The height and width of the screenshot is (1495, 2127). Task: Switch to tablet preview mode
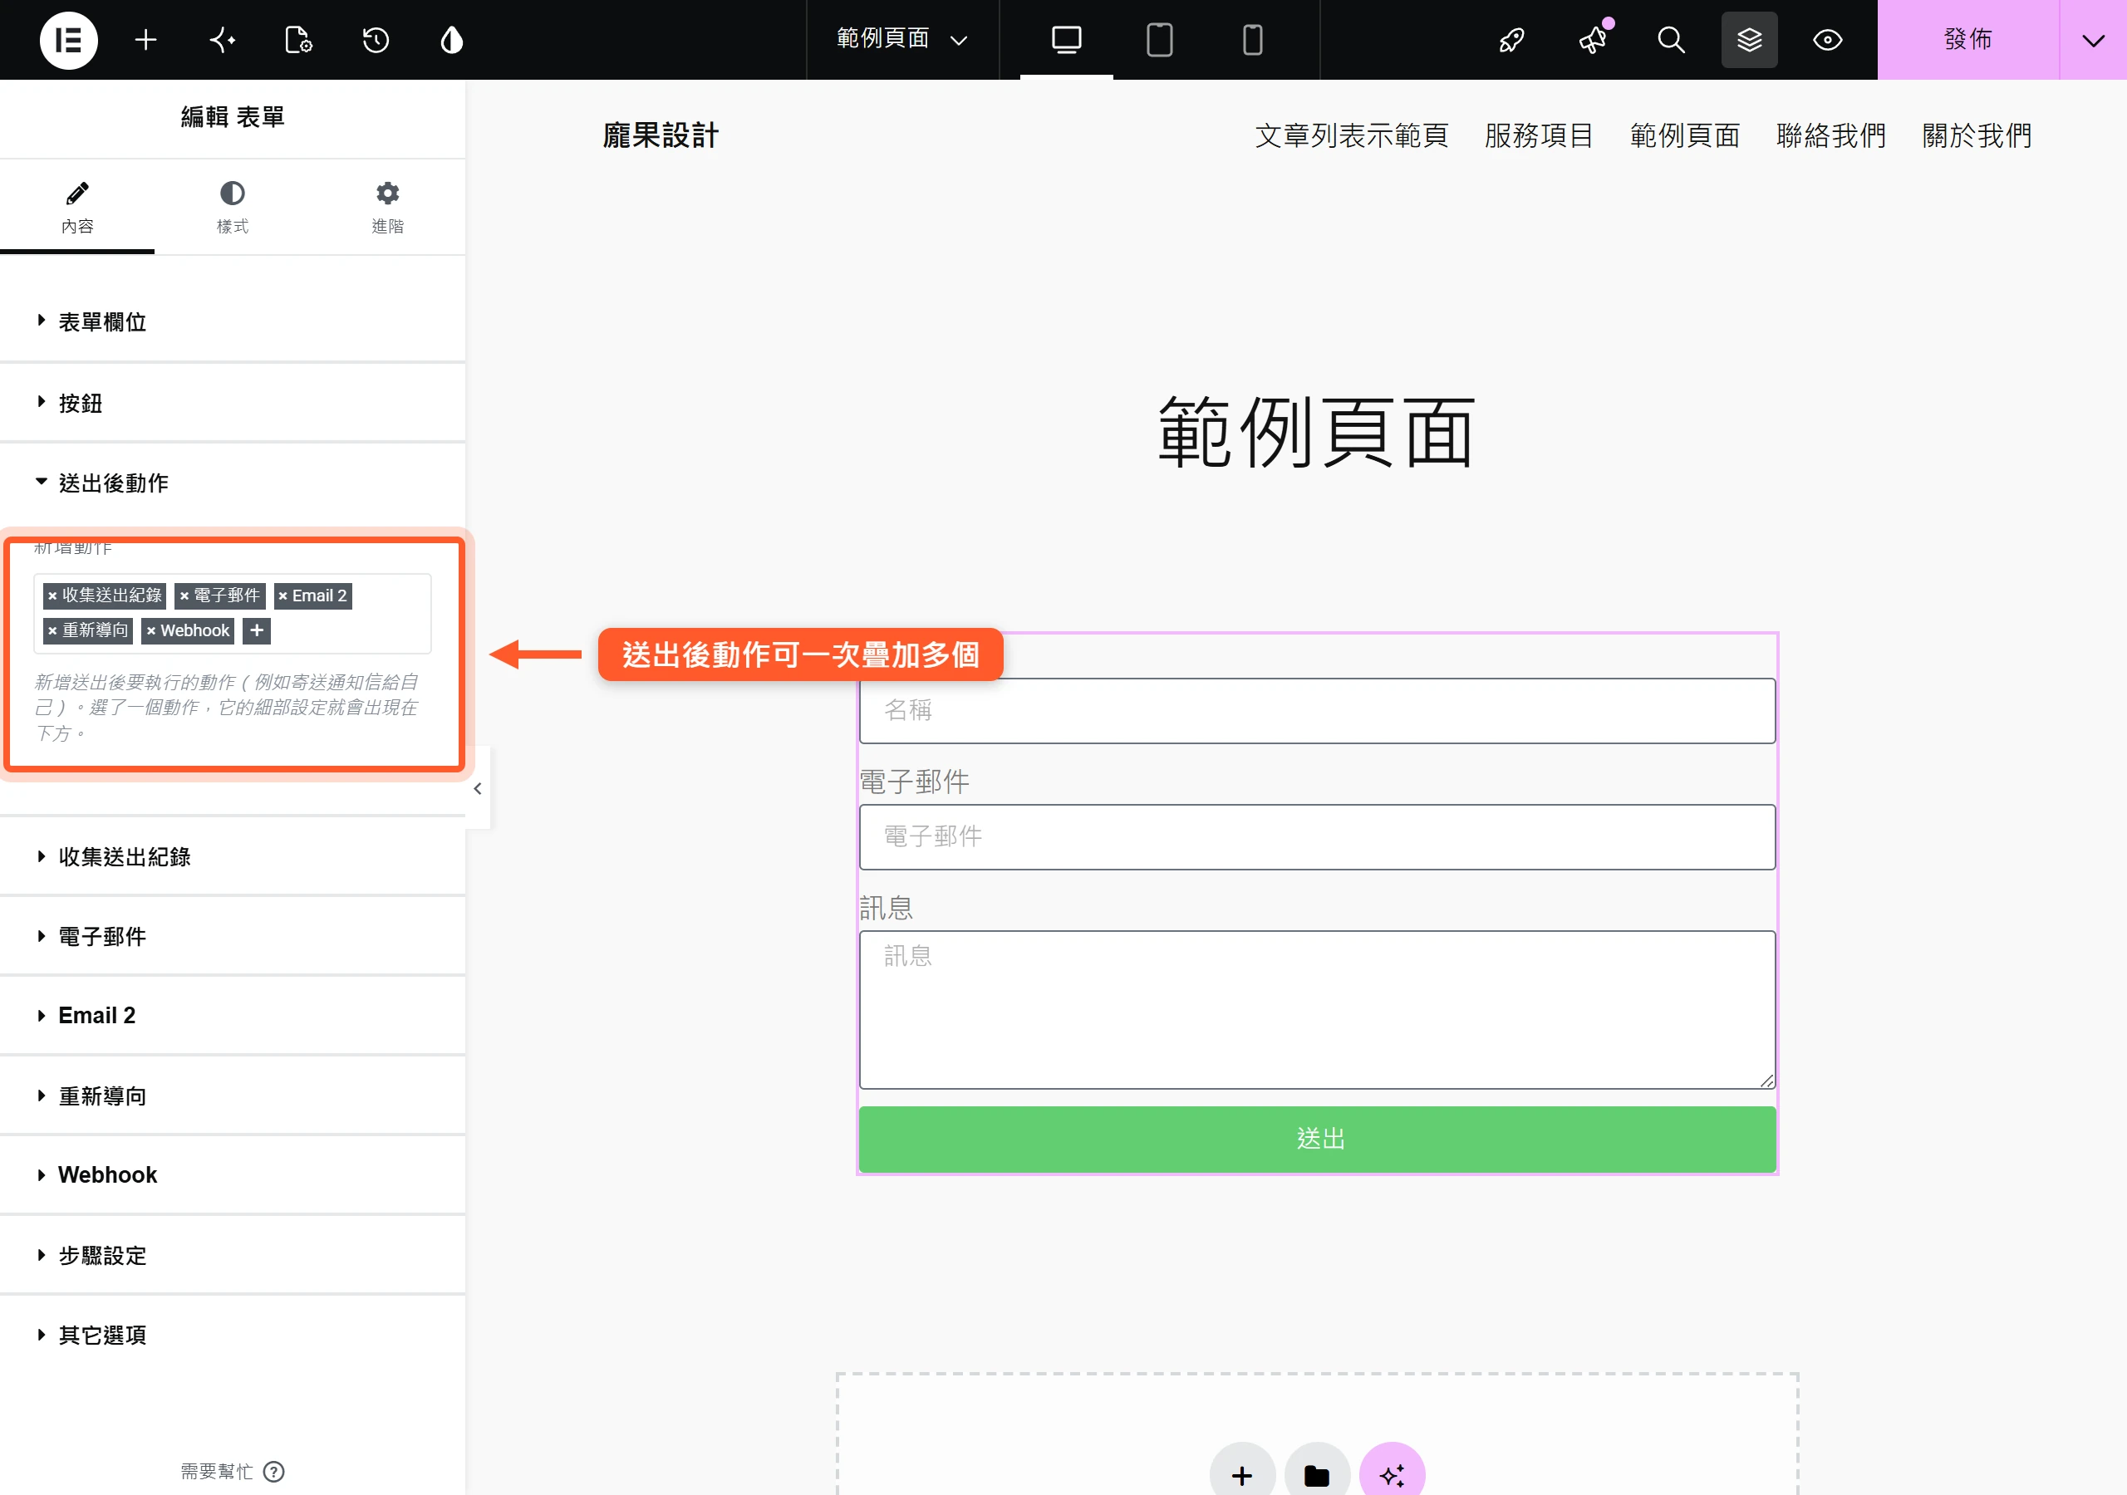tap(1159, 40)
